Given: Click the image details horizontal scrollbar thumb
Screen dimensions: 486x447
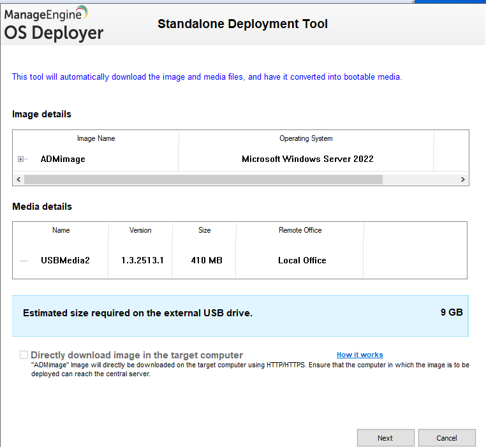Looking at the screenshot, I should pos(203,179).
